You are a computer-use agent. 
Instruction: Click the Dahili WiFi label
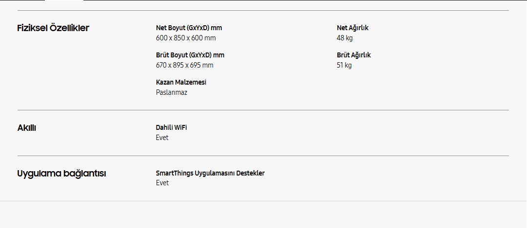[x=171, y=127]
